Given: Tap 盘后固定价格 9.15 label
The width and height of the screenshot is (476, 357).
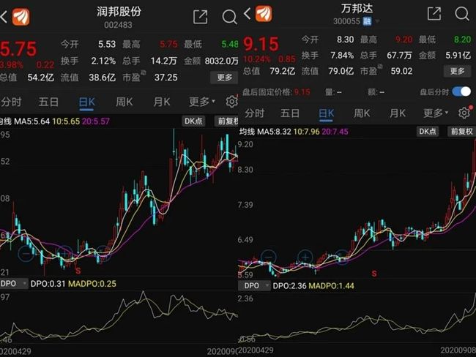Looking at the screenshot, I should (x=276, y=92).
